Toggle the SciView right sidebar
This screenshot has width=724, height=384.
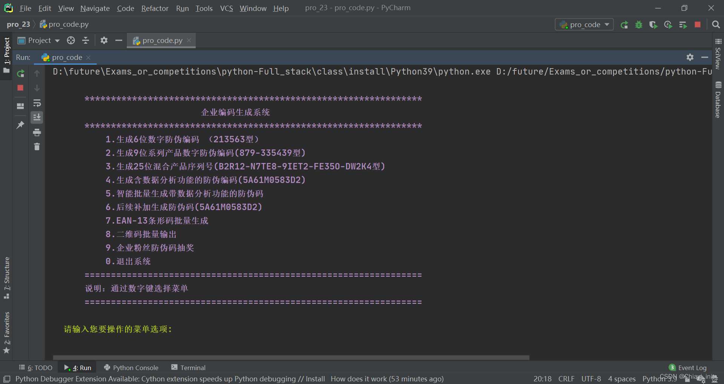coord(718,53)
